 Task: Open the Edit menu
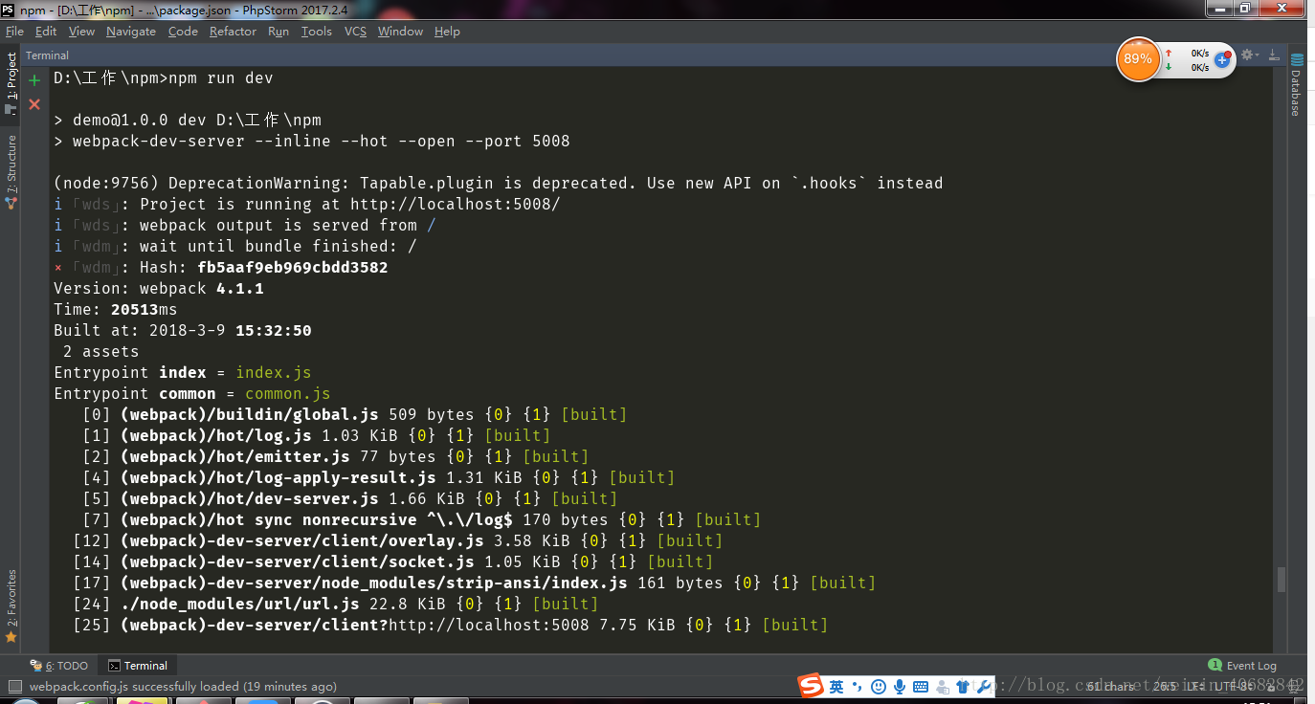coord(46,32)
